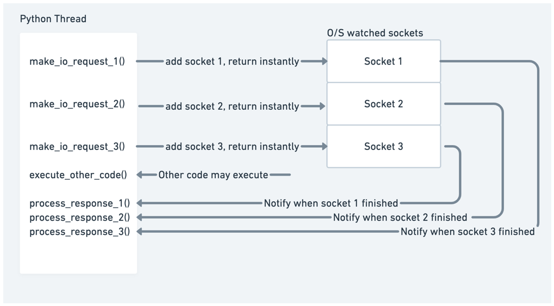Click the arrowhead pointing at process_response_1()
554x306 pixels.
pyautogui.click(x=140, y=203)
